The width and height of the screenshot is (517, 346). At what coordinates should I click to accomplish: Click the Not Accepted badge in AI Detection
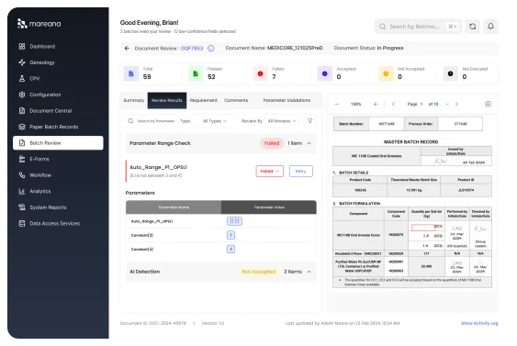[x=259, y=272]
